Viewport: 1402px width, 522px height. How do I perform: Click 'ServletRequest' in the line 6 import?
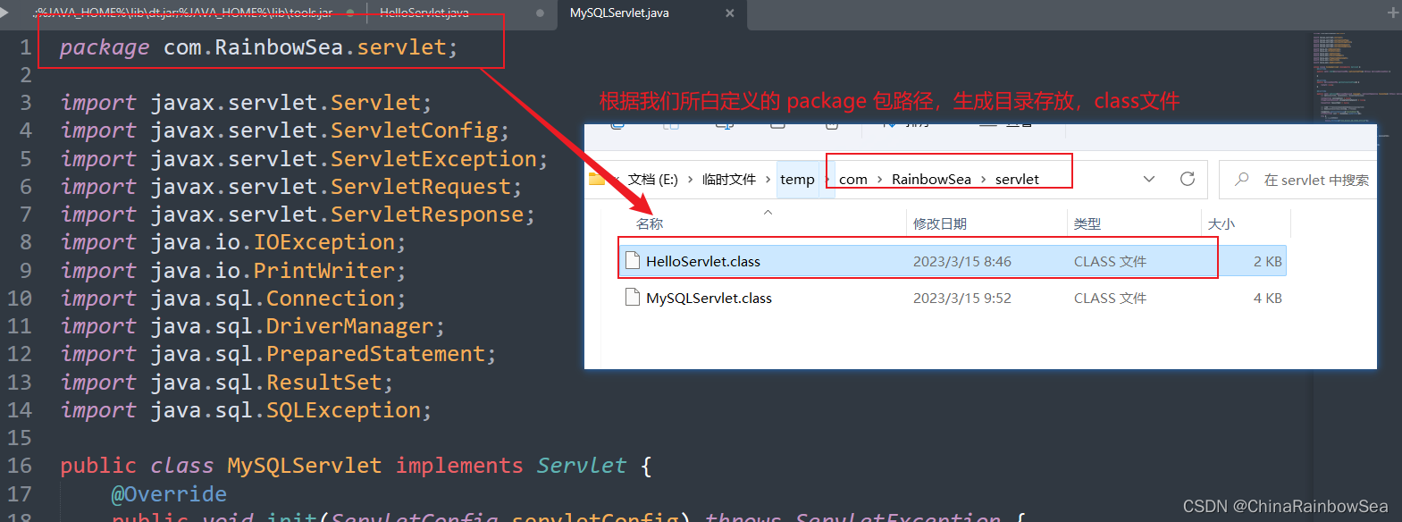click(420, 186)
